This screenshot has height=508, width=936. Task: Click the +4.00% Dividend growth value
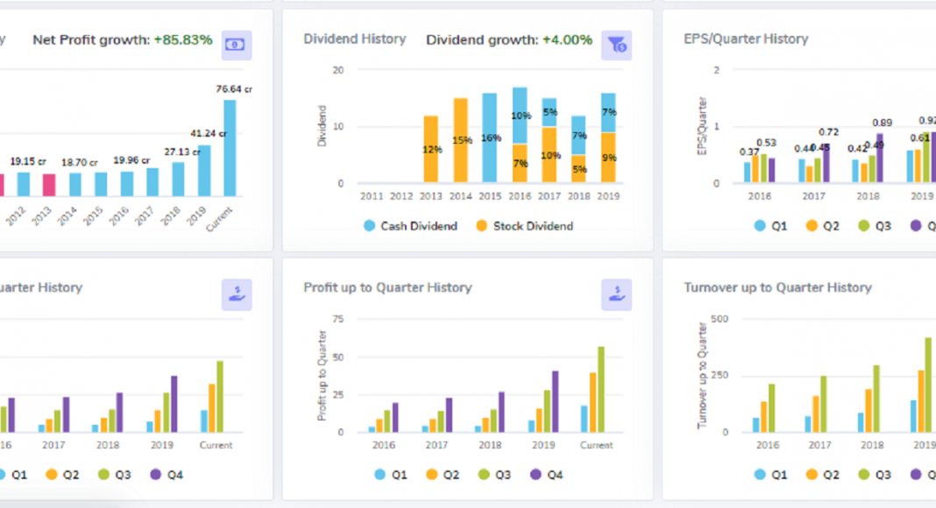click(x=567, y=40)
